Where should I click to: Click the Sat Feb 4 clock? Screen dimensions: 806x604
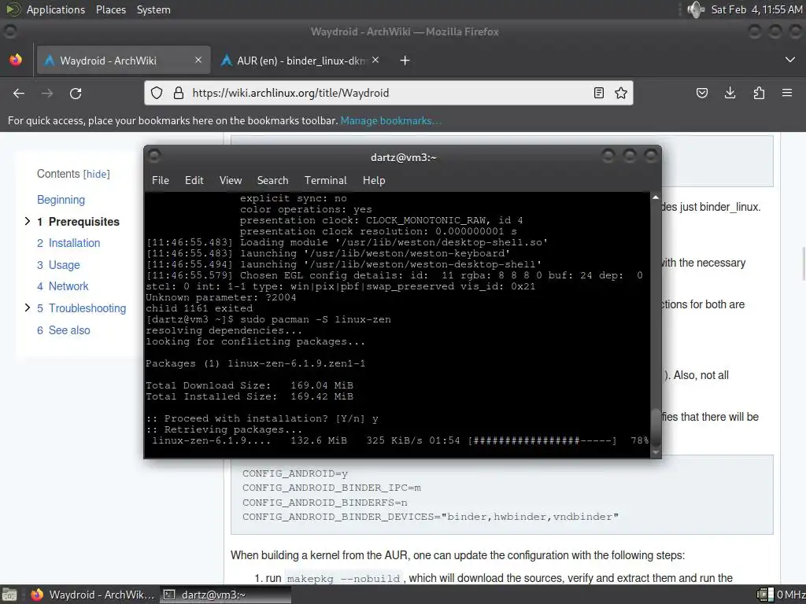coord(756,9)
